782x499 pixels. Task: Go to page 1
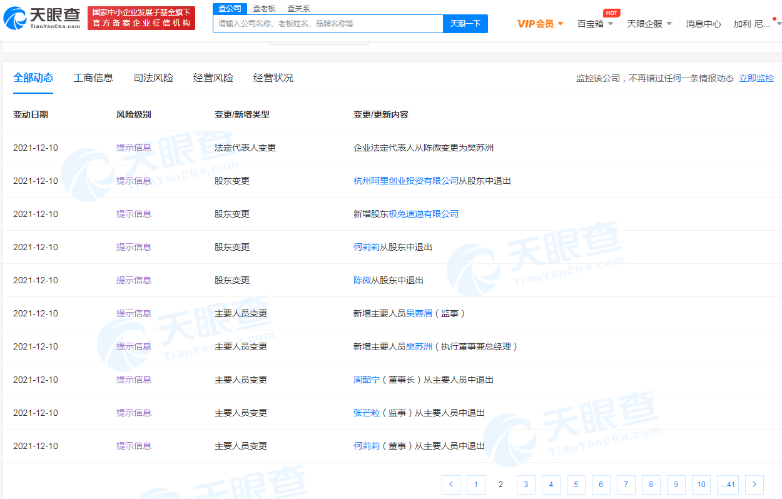pyautogui.click(x=475, y=485)
